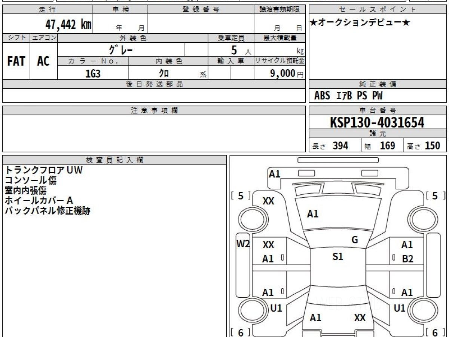Select the 乗車定員 header
The width and height of the screenshot is (449, 337).
point(231,38)
